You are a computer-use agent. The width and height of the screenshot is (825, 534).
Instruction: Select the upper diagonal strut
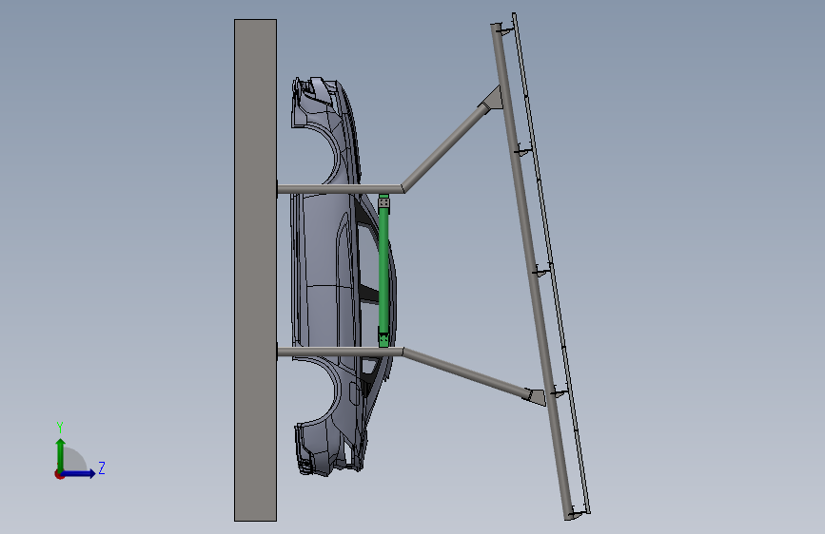[444, 147]
